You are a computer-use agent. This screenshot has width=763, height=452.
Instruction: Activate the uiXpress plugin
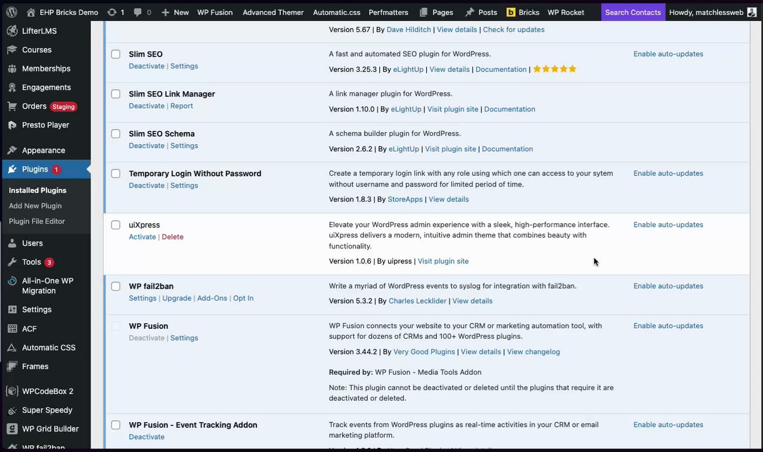coord(142,237)
